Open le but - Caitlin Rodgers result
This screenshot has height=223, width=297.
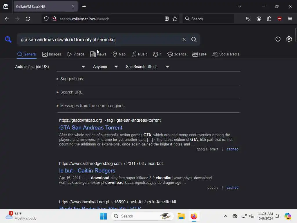point(87,171)
